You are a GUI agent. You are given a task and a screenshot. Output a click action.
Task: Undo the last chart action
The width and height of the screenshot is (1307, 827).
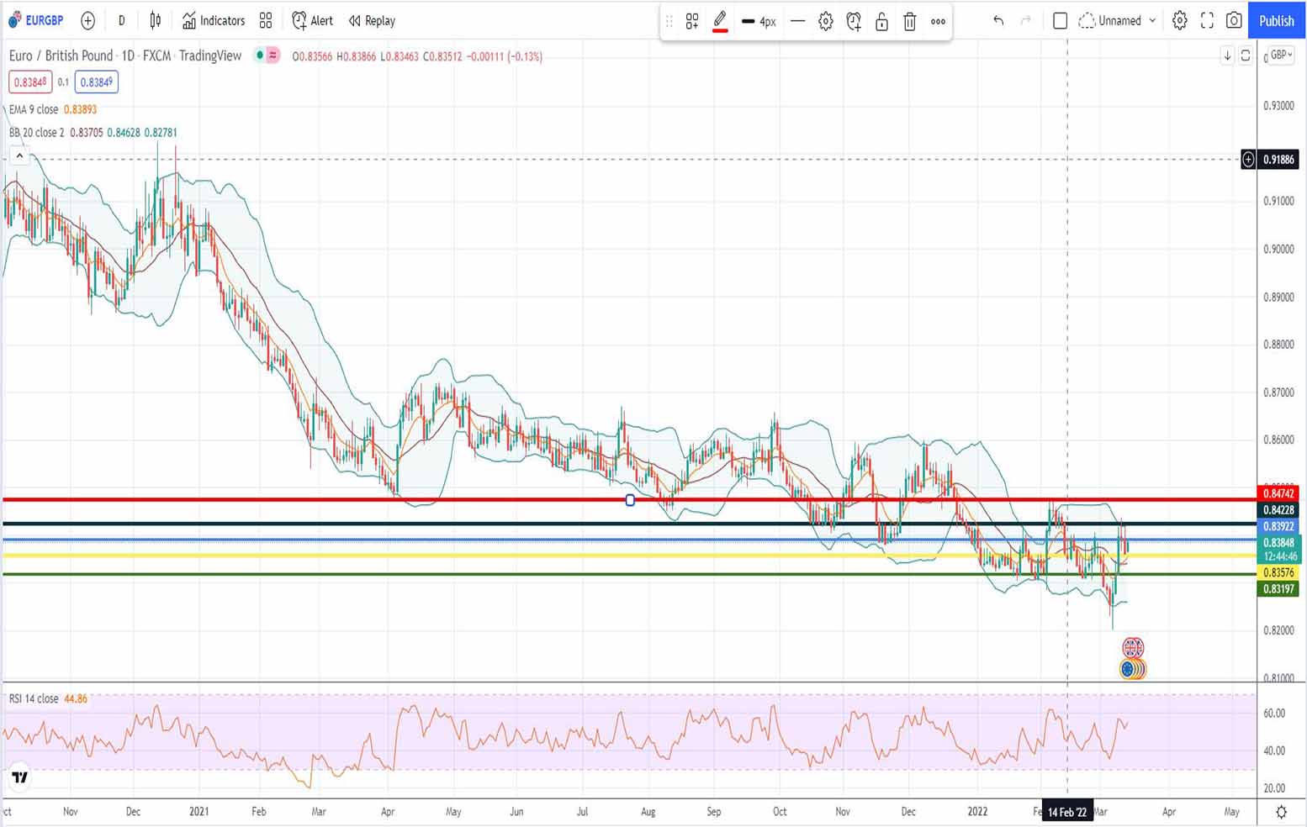point(998,21)
